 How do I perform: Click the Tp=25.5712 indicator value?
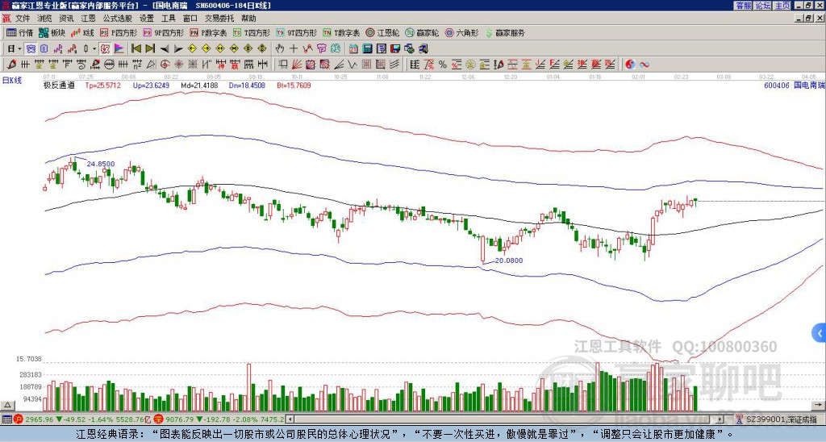pos(102,85)
